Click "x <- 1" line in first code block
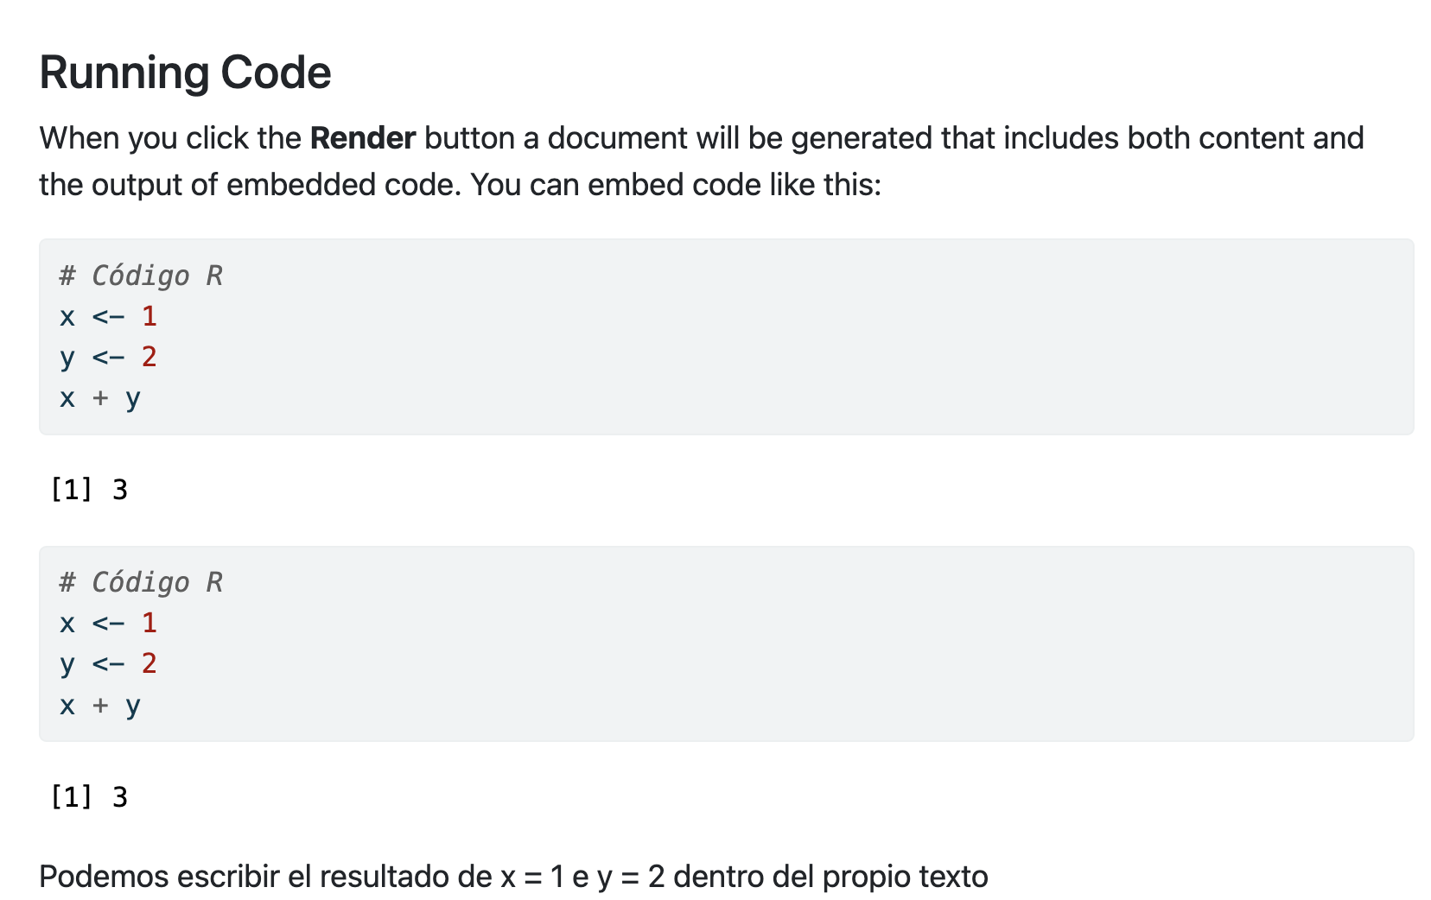This screenshot has width=1431, height=900. (x=108, y=316)
